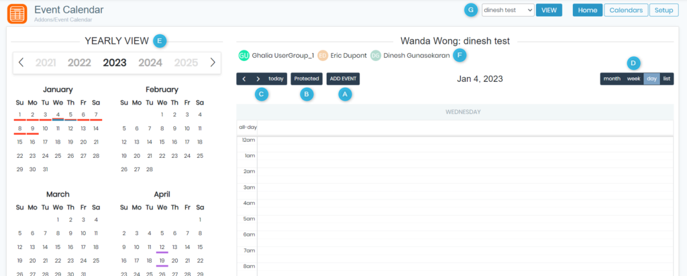Click the Wanda Wong: dinesh test heading
687x276 pixels.
point(456,41)
